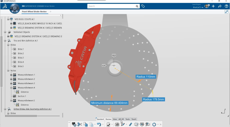Select the Measure ruler tool
The height and width of the screenshot is (127, 230).
click(x=130, y=124)
